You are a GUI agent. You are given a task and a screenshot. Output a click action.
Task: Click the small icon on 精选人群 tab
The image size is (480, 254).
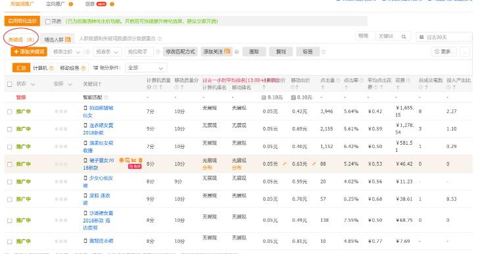click(x=68, y=39)
